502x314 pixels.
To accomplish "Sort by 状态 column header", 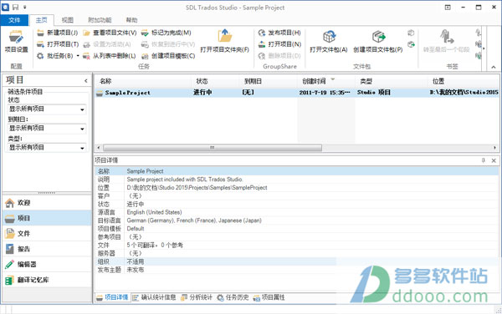I will click(215, 81).
